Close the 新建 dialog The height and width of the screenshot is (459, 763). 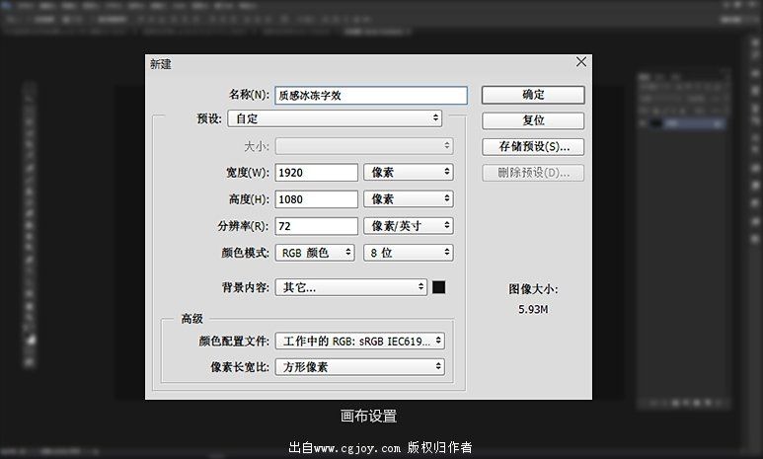click(x=581, y=62)
